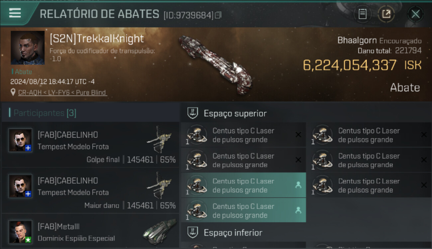Open CABELINHO's final blow portrait
The height and width of the screenshot is (249, 432).
20,140
